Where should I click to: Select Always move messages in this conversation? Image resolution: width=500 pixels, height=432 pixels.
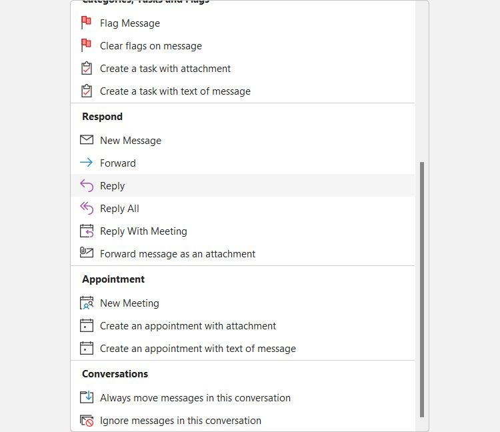[195, 398]
